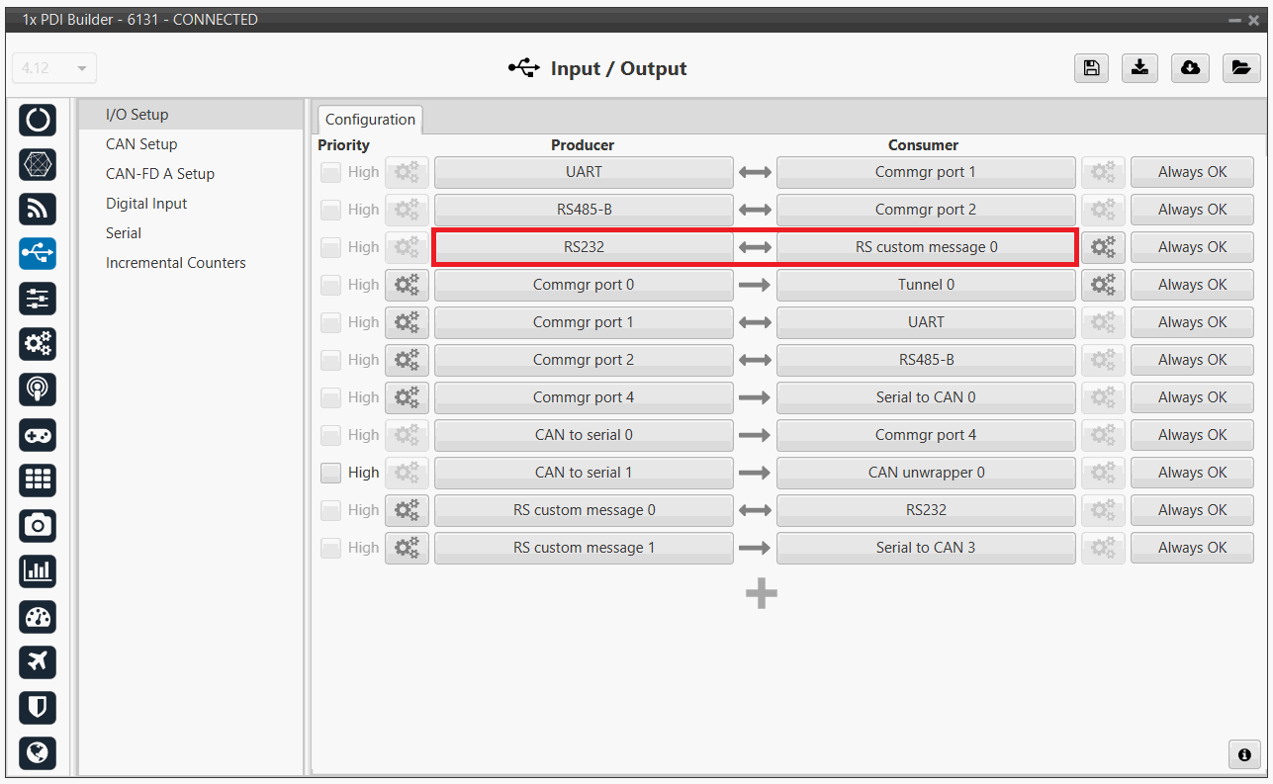Open the camera icon in sidebar
Screen dimensions: 1273x784
[x=38, y=525]
